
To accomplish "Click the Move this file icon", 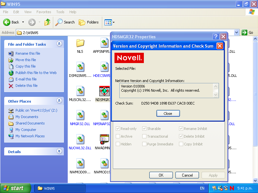I will tap(11, 60).
